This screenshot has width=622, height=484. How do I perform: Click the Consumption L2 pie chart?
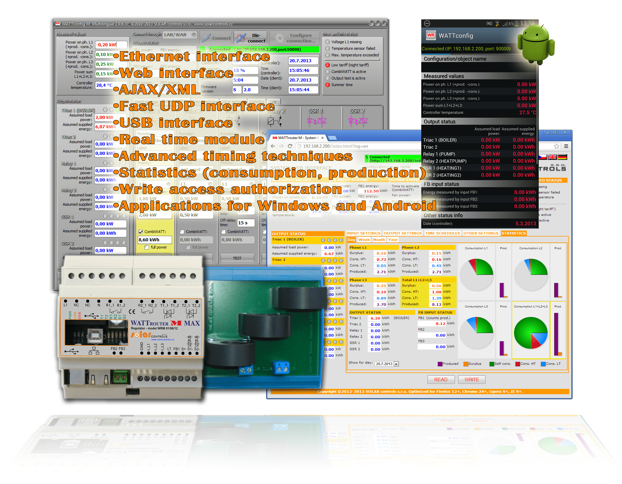click(x=530, y=275)
